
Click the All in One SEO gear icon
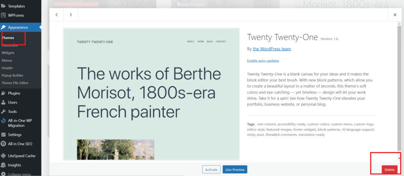(x=3, y=144)
